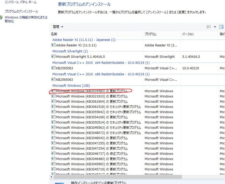The width and height of the screenshot is (225, 184).
Task: Select Microsoft Windows (KB3046480) の 更新プログラム text
Action: tap(92, 159)
